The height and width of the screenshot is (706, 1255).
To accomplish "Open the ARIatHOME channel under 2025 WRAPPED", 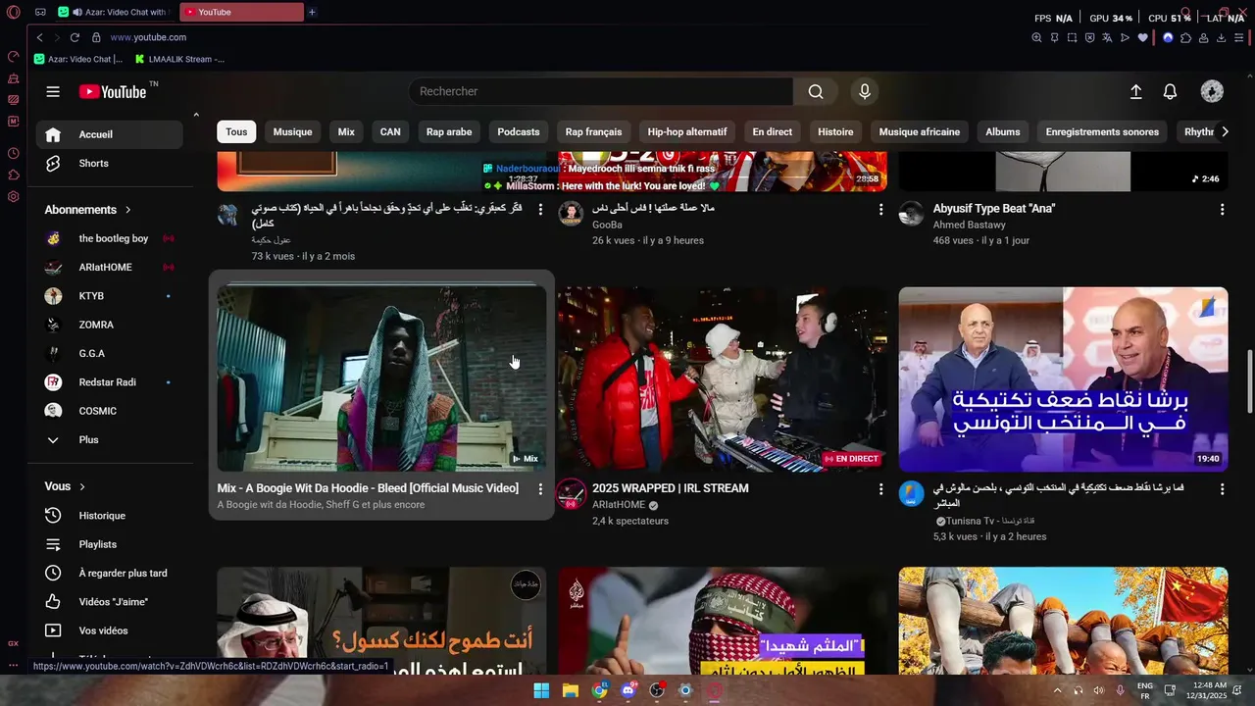I will pyautogui.click(x=619, y=505).
